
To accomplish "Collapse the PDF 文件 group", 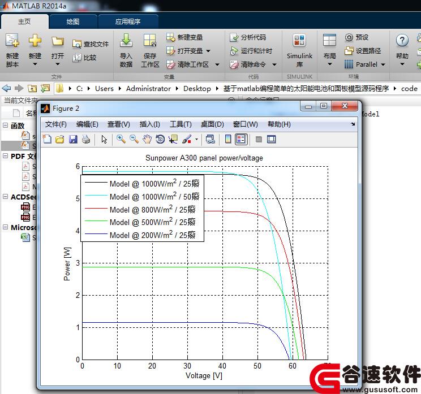I will pyautogui.click(x=5, y=156).
